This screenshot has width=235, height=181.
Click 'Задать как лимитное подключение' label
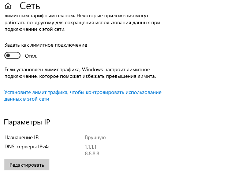pos(46,45)
